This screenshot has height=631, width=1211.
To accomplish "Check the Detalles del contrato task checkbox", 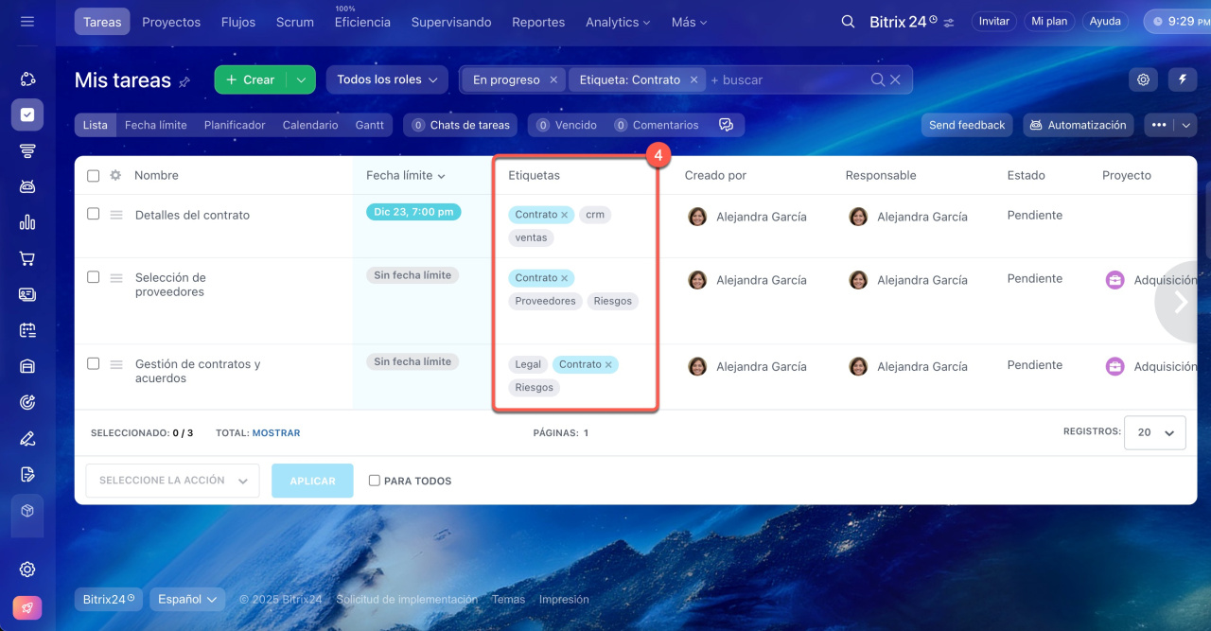I will [93, 214].
